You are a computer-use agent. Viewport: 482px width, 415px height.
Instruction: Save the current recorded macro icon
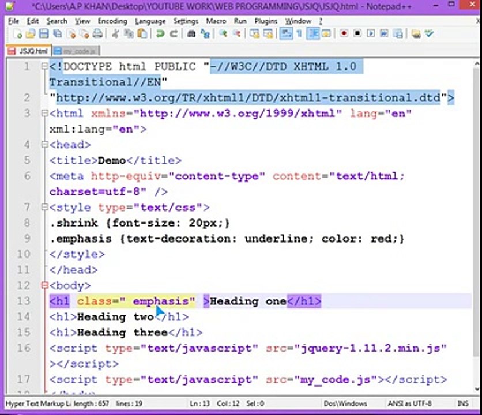tap(398, 33)
